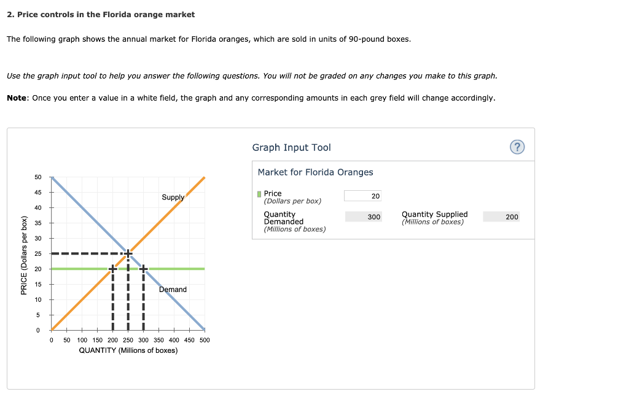Select the Quantity Demanded grey field

(362, 216)
